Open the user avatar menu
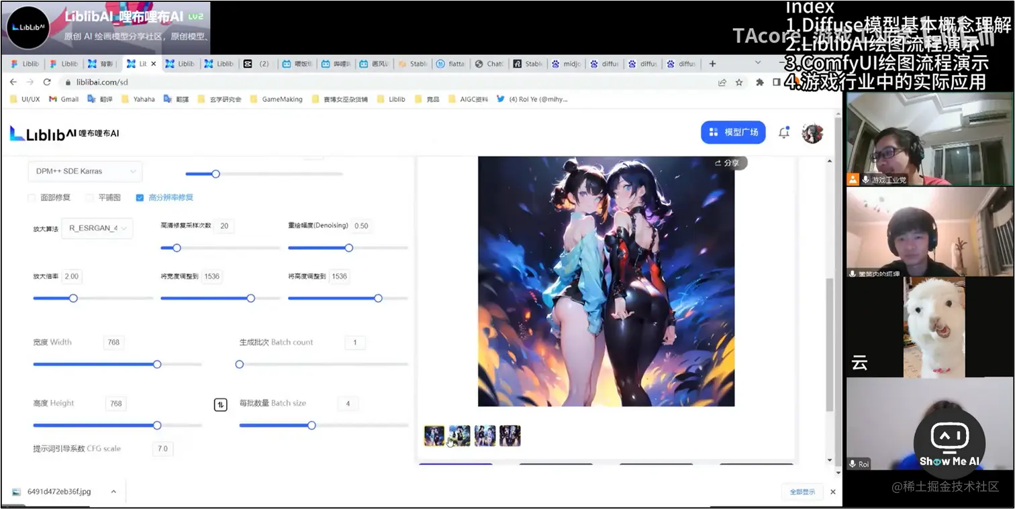 (812, 132)
